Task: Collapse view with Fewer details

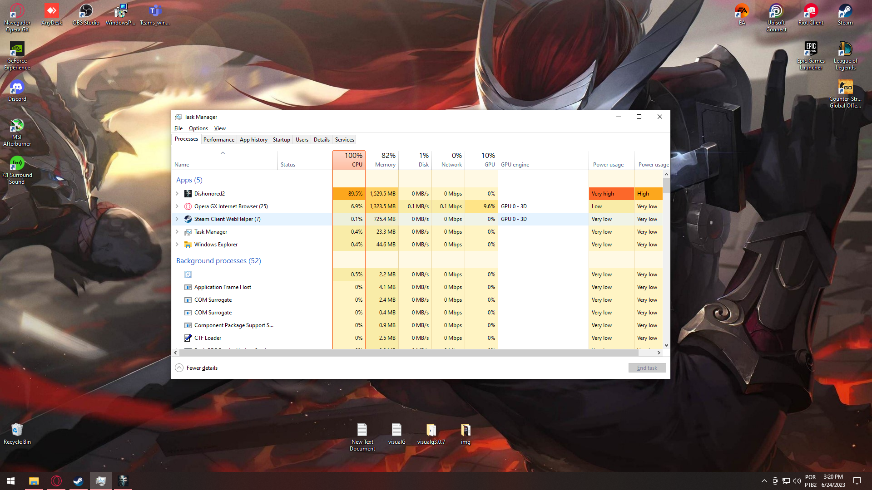Action: click(x=196, y=368)
